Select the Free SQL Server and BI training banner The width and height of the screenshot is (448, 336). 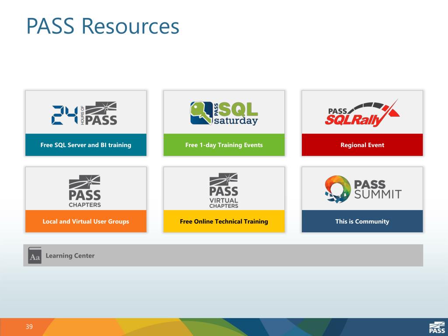click(86, 145)
